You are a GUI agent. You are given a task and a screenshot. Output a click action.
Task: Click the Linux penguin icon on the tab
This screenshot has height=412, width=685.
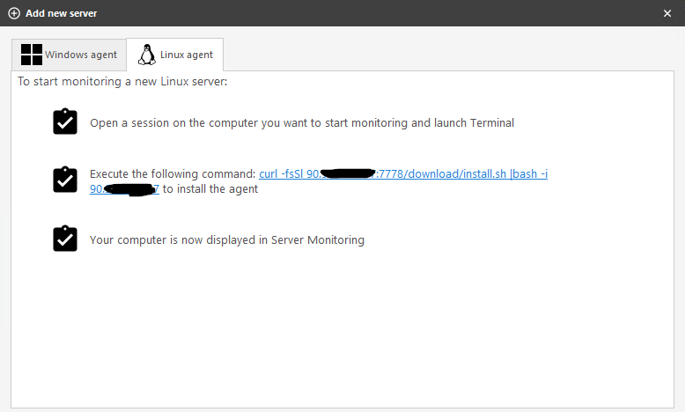(146, 55)
